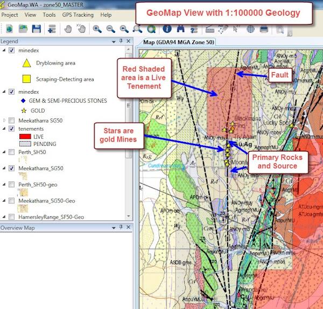Enable the Perth_SH50 layer checkbox
Image resolution: width=323 pixels, height=309 pixels.
coord(12,153)
